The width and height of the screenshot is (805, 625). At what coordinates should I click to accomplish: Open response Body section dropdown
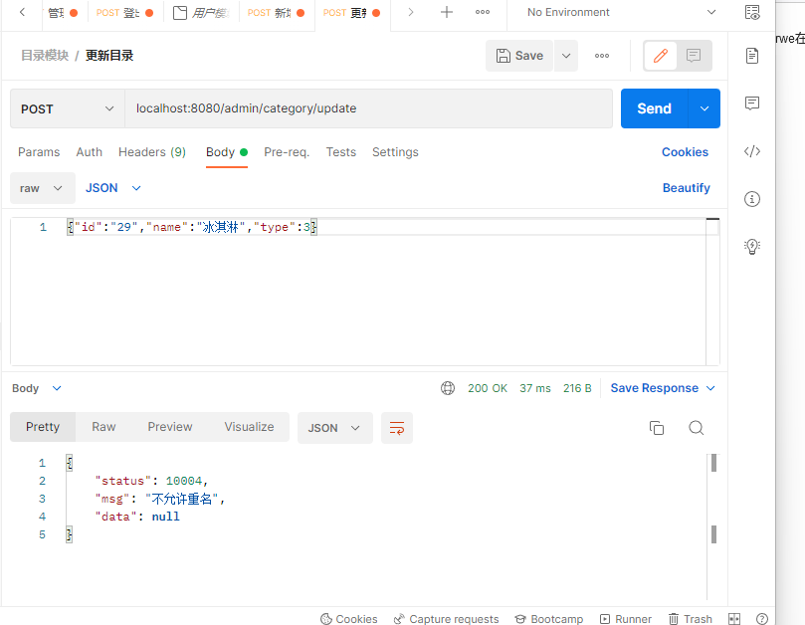pyautogui.click(x=37, y=388)
